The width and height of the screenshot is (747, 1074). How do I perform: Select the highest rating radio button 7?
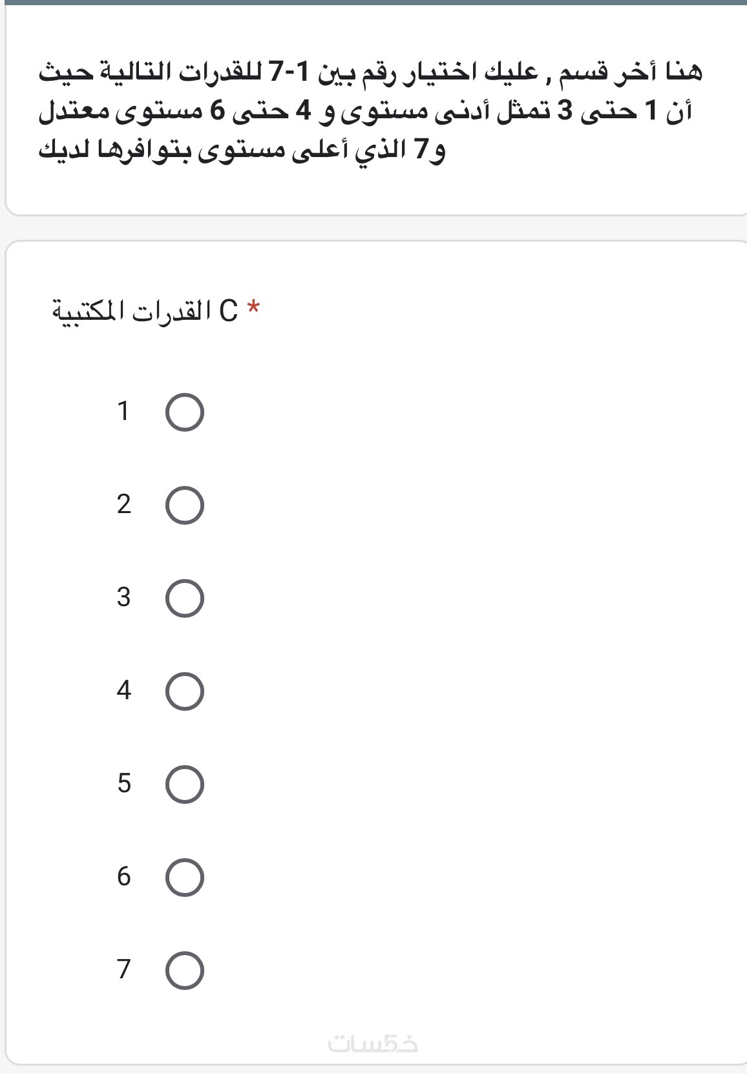(185, 970)
